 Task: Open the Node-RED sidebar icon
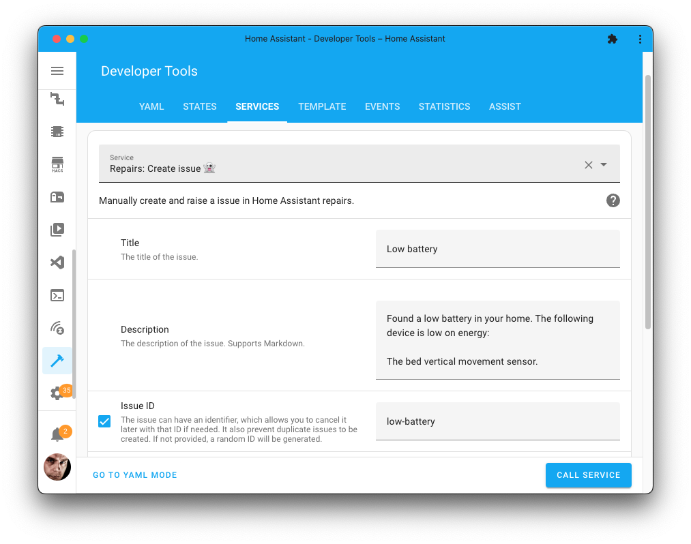tap(57, 100)
